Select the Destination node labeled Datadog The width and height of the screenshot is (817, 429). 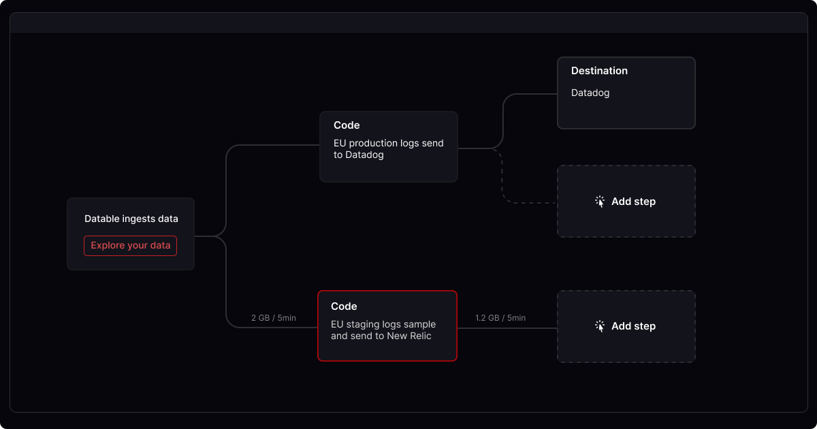click(626, 93)
